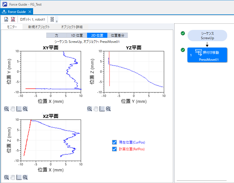Click the zoom-in icon under YZ平面 graph

click(90, 109)
